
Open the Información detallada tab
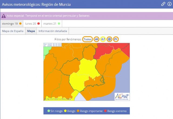coord(53,31)
